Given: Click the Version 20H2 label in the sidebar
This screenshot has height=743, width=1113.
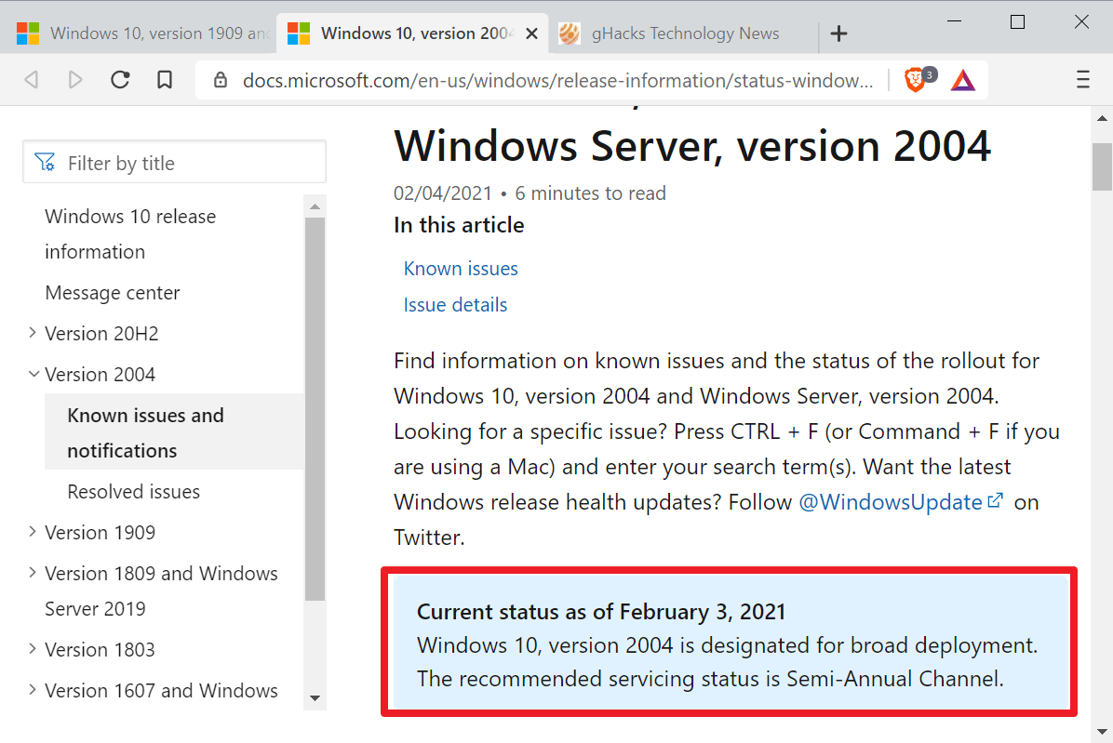Looking at the screenshot, I should [101, 333].
